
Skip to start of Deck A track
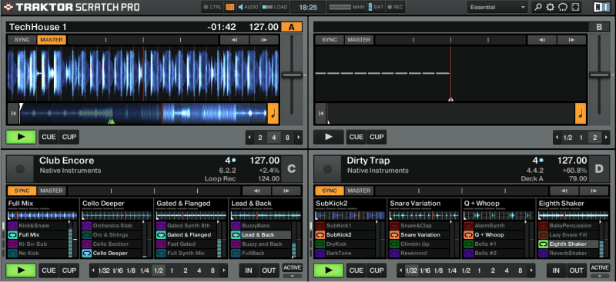click(13, 114)
